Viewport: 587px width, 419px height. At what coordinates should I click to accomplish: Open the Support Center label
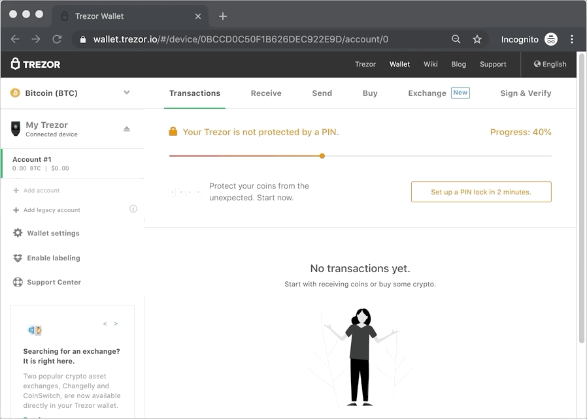(x=54, y=282)
